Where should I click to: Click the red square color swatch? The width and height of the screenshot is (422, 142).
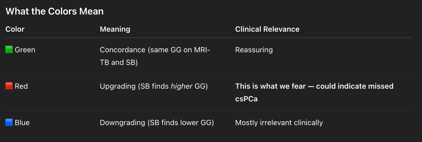(x=9, y=86)
